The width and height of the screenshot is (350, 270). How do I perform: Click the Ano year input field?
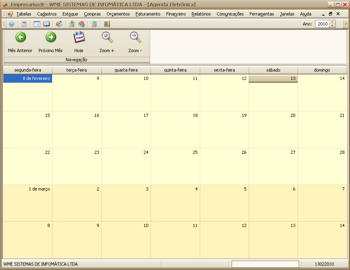[322, 24]
